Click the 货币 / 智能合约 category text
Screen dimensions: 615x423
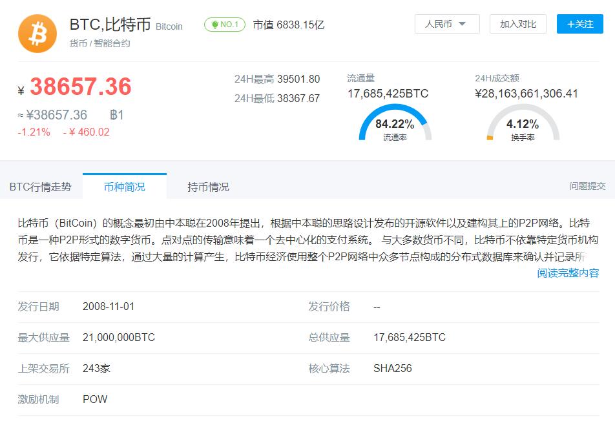[x=99, y=43]
